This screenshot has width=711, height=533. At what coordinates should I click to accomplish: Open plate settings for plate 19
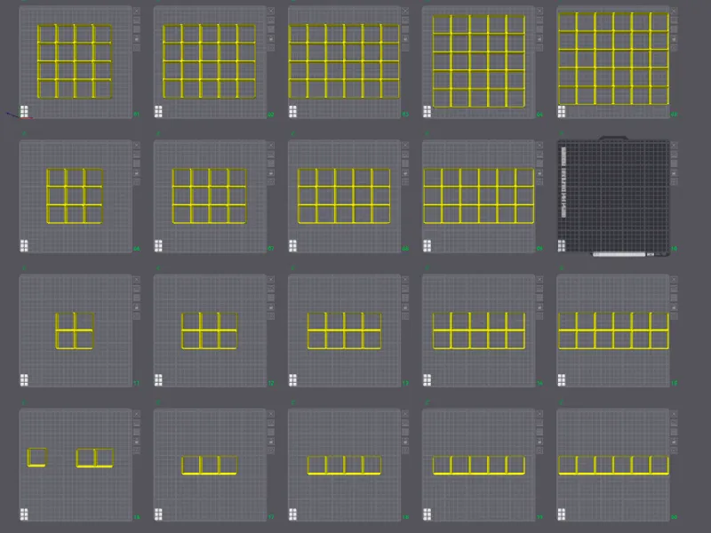539,450
